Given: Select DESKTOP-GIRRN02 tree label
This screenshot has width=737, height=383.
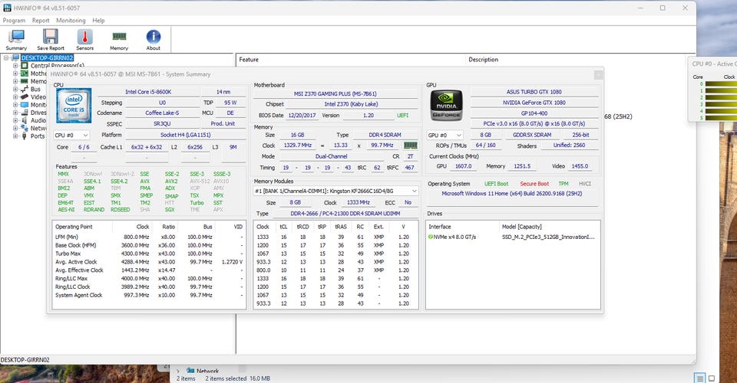Looking at the screenshot, I should pyautogui.click(x=47, y=57).
